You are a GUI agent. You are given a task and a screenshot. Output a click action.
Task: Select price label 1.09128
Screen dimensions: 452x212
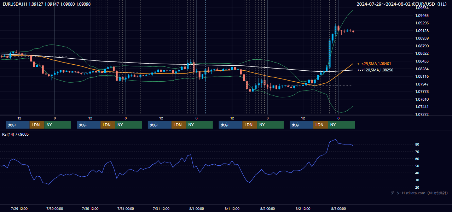(x=422, y=31)
